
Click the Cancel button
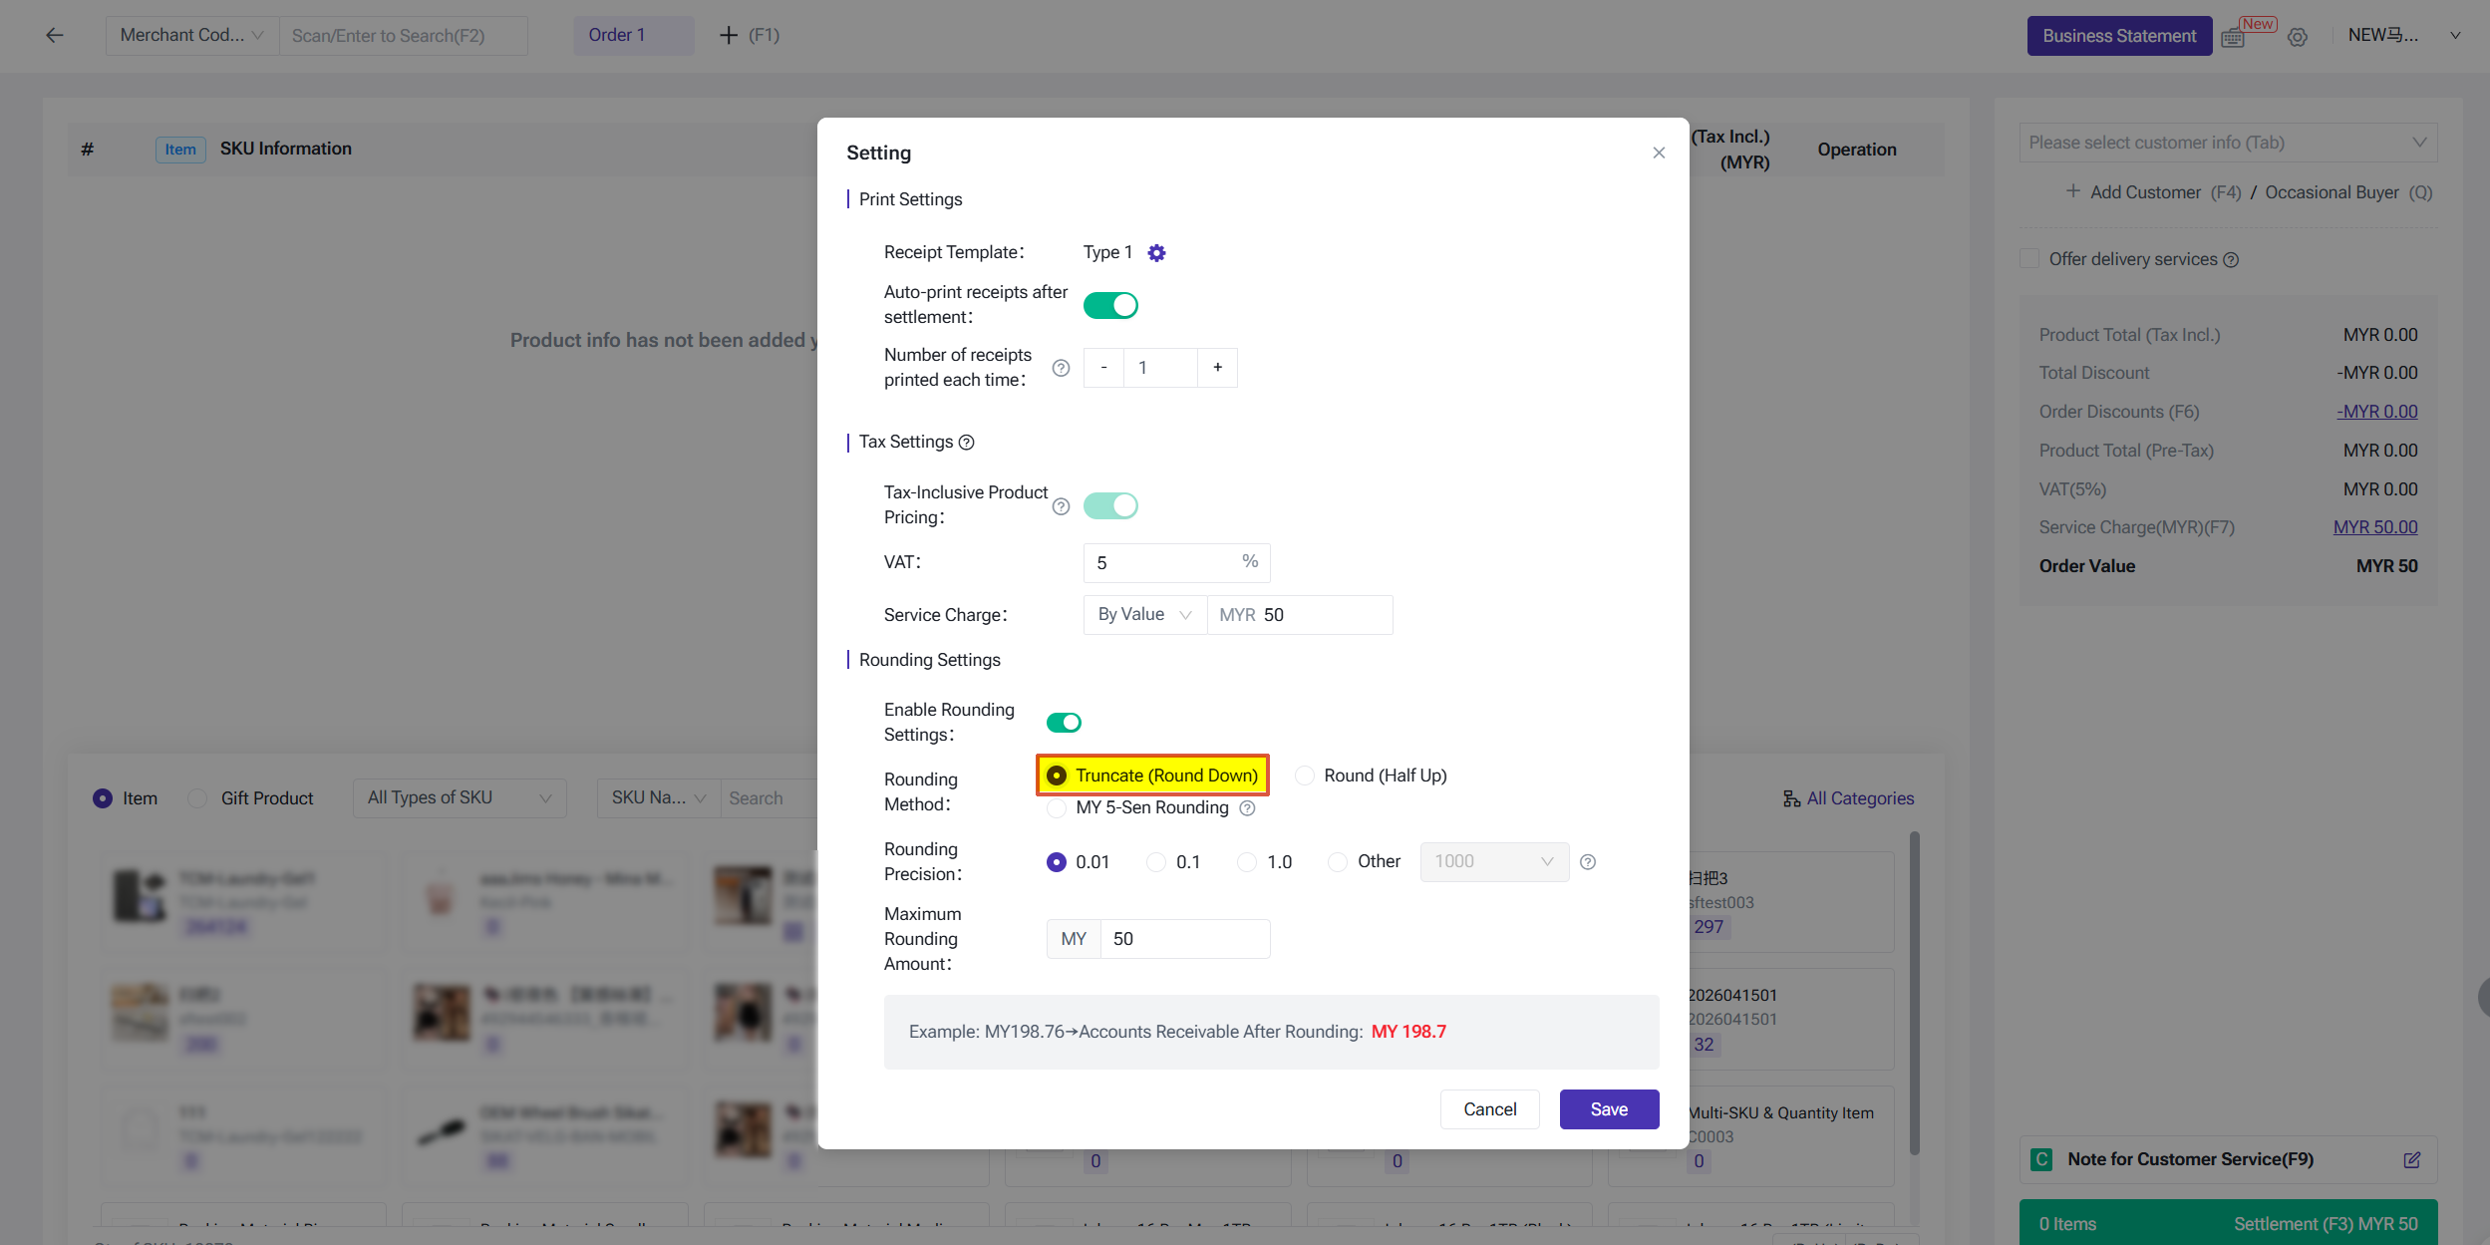(x=1489, y=1109)
